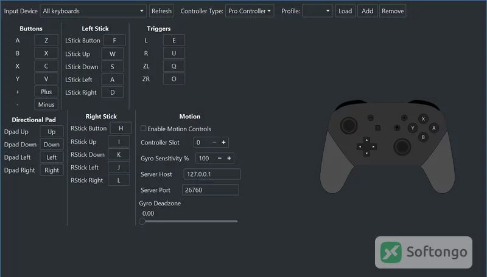Screen dimensions: 487x277
Task: Change RStick Right binding L
Action: pos(119,180)
